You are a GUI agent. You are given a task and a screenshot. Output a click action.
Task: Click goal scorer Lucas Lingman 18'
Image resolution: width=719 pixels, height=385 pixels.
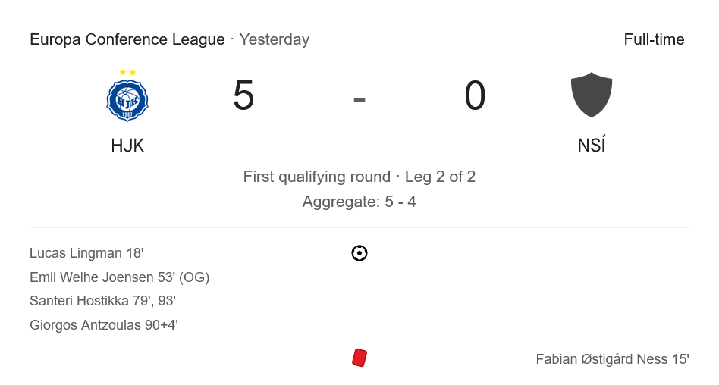click(86, 253)
